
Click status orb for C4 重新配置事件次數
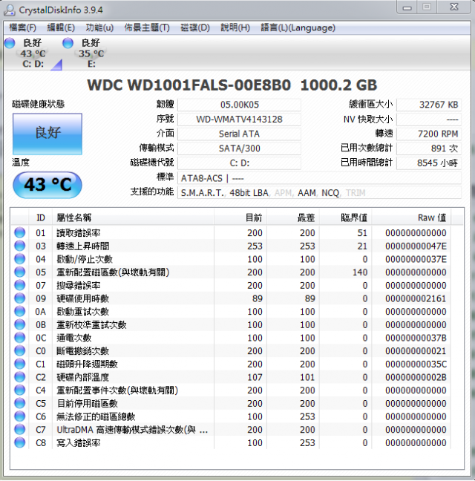[x=19, y=390]
